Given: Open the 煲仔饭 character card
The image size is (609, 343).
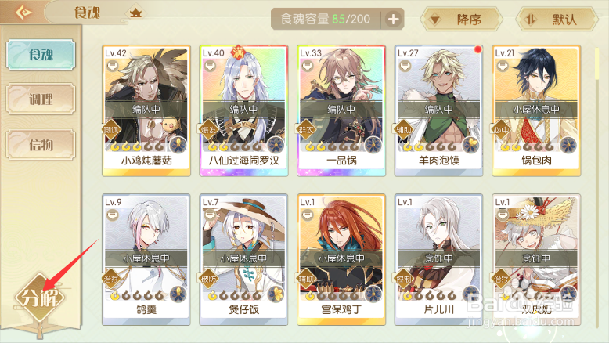Looking at the screenshot, I should click(243, 259).
